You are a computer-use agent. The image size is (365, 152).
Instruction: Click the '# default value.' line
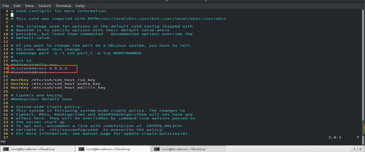coord(31,38)
